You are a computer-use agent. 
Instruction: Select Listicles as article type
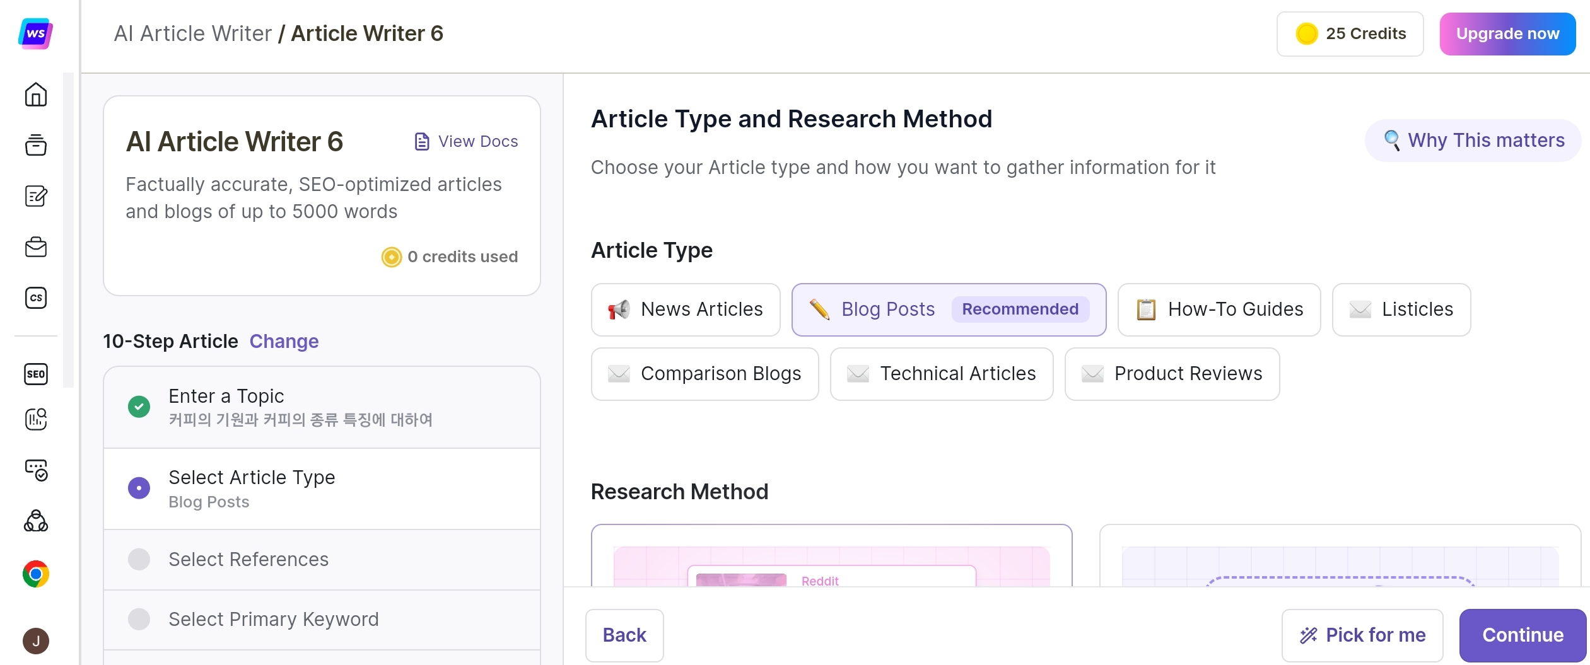pos(1401,309)
